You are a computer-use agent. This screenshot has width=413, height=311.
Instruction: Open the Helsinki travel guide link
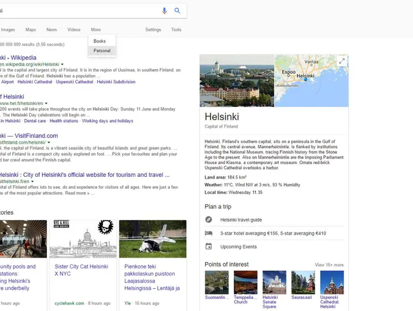pos(241,219)
